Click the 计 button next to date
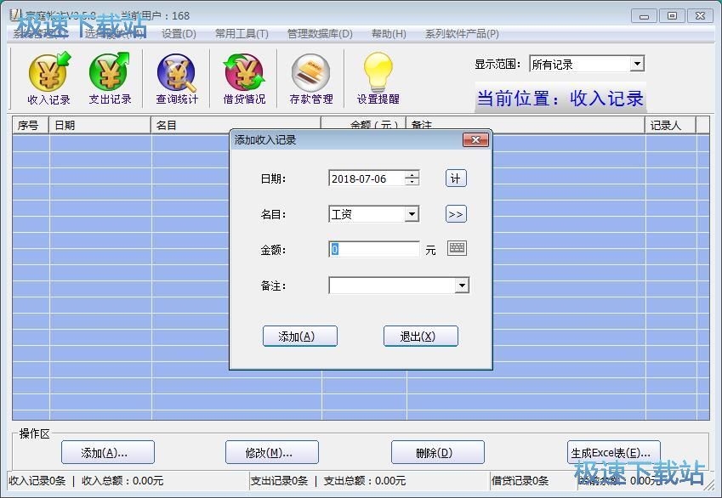The image size is (722, 498). (x=456, y=178)
